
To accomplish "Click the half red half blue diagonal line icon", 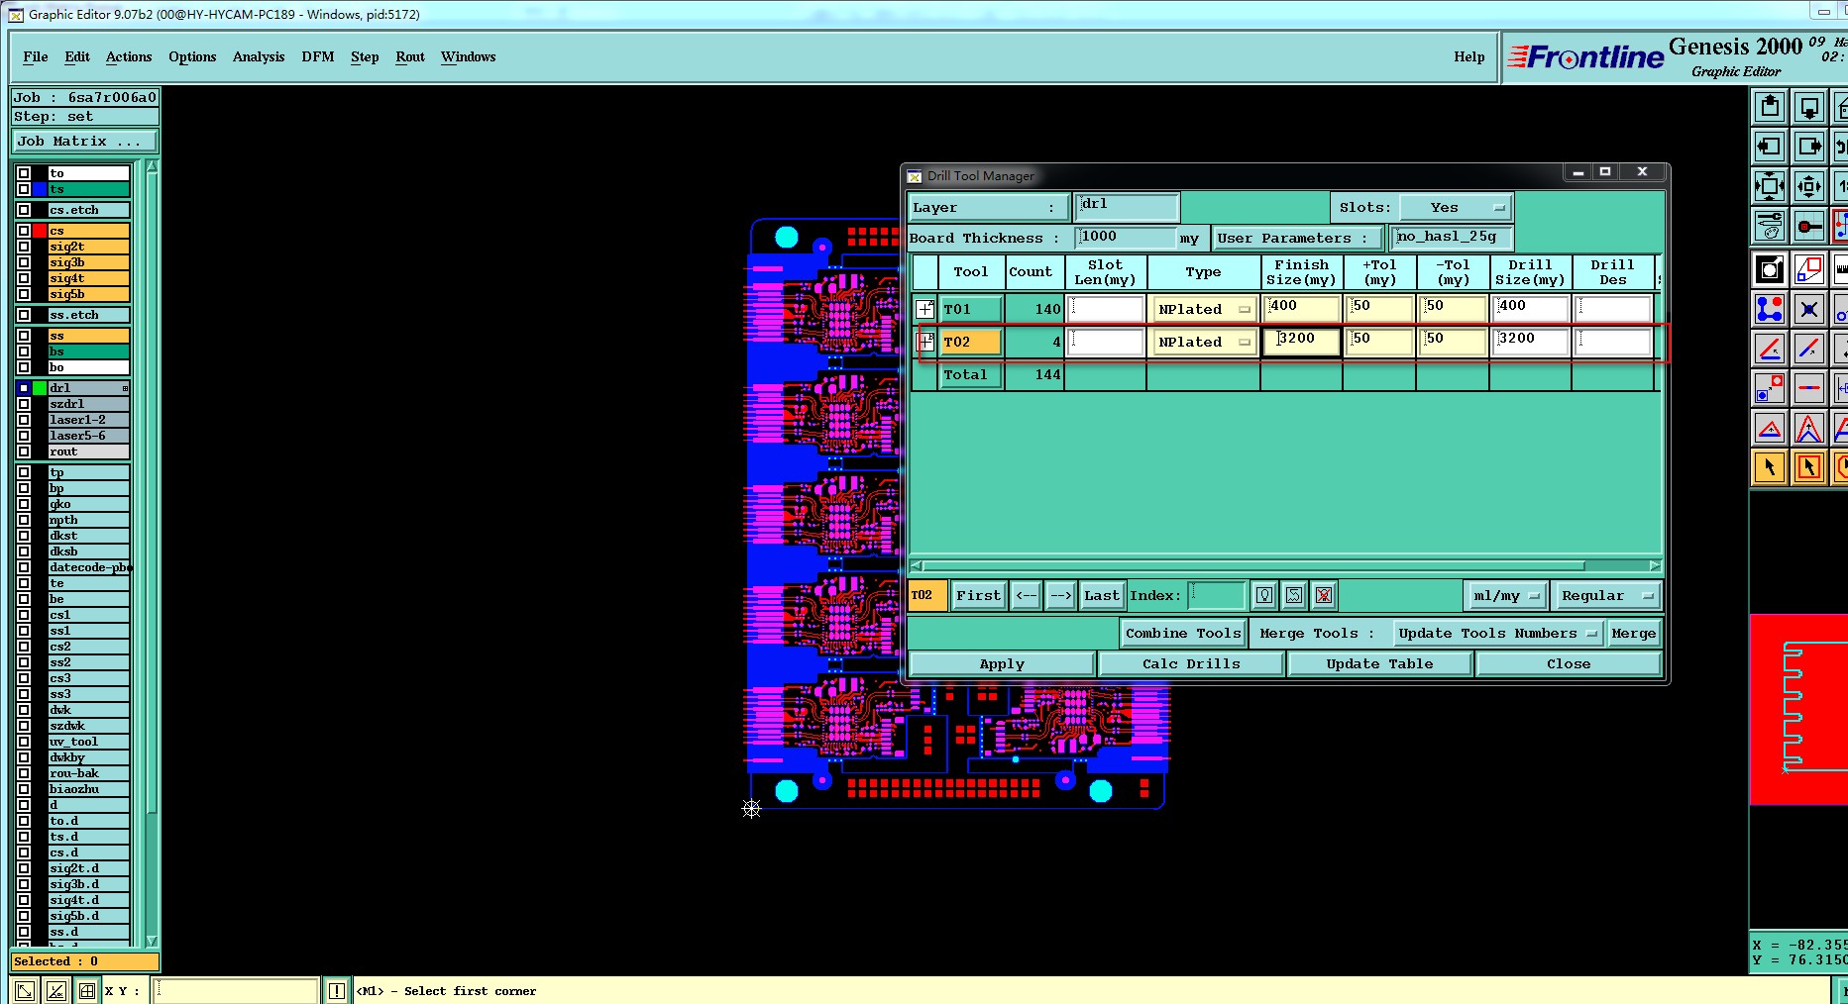I will point(1809,349).
